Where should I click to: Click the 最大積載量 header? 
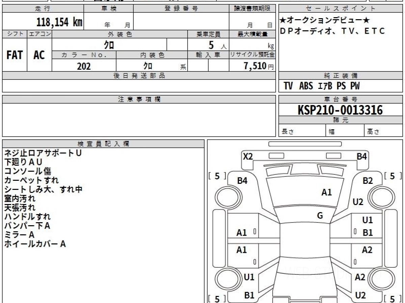(x=252, y=34)
